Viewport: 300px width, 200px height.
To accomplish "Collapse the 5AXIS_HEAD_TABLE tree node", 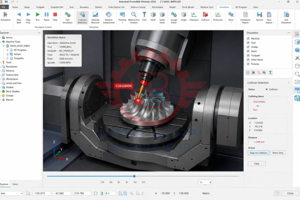I will [4, 46].
